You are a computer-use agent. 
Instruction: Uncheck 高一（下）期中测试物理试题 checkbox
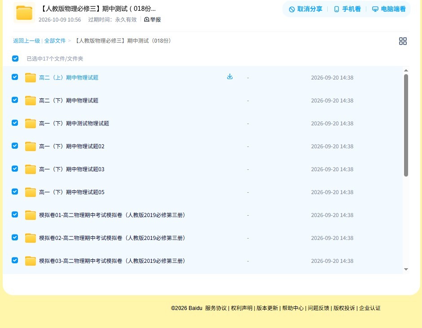point(15,123)
